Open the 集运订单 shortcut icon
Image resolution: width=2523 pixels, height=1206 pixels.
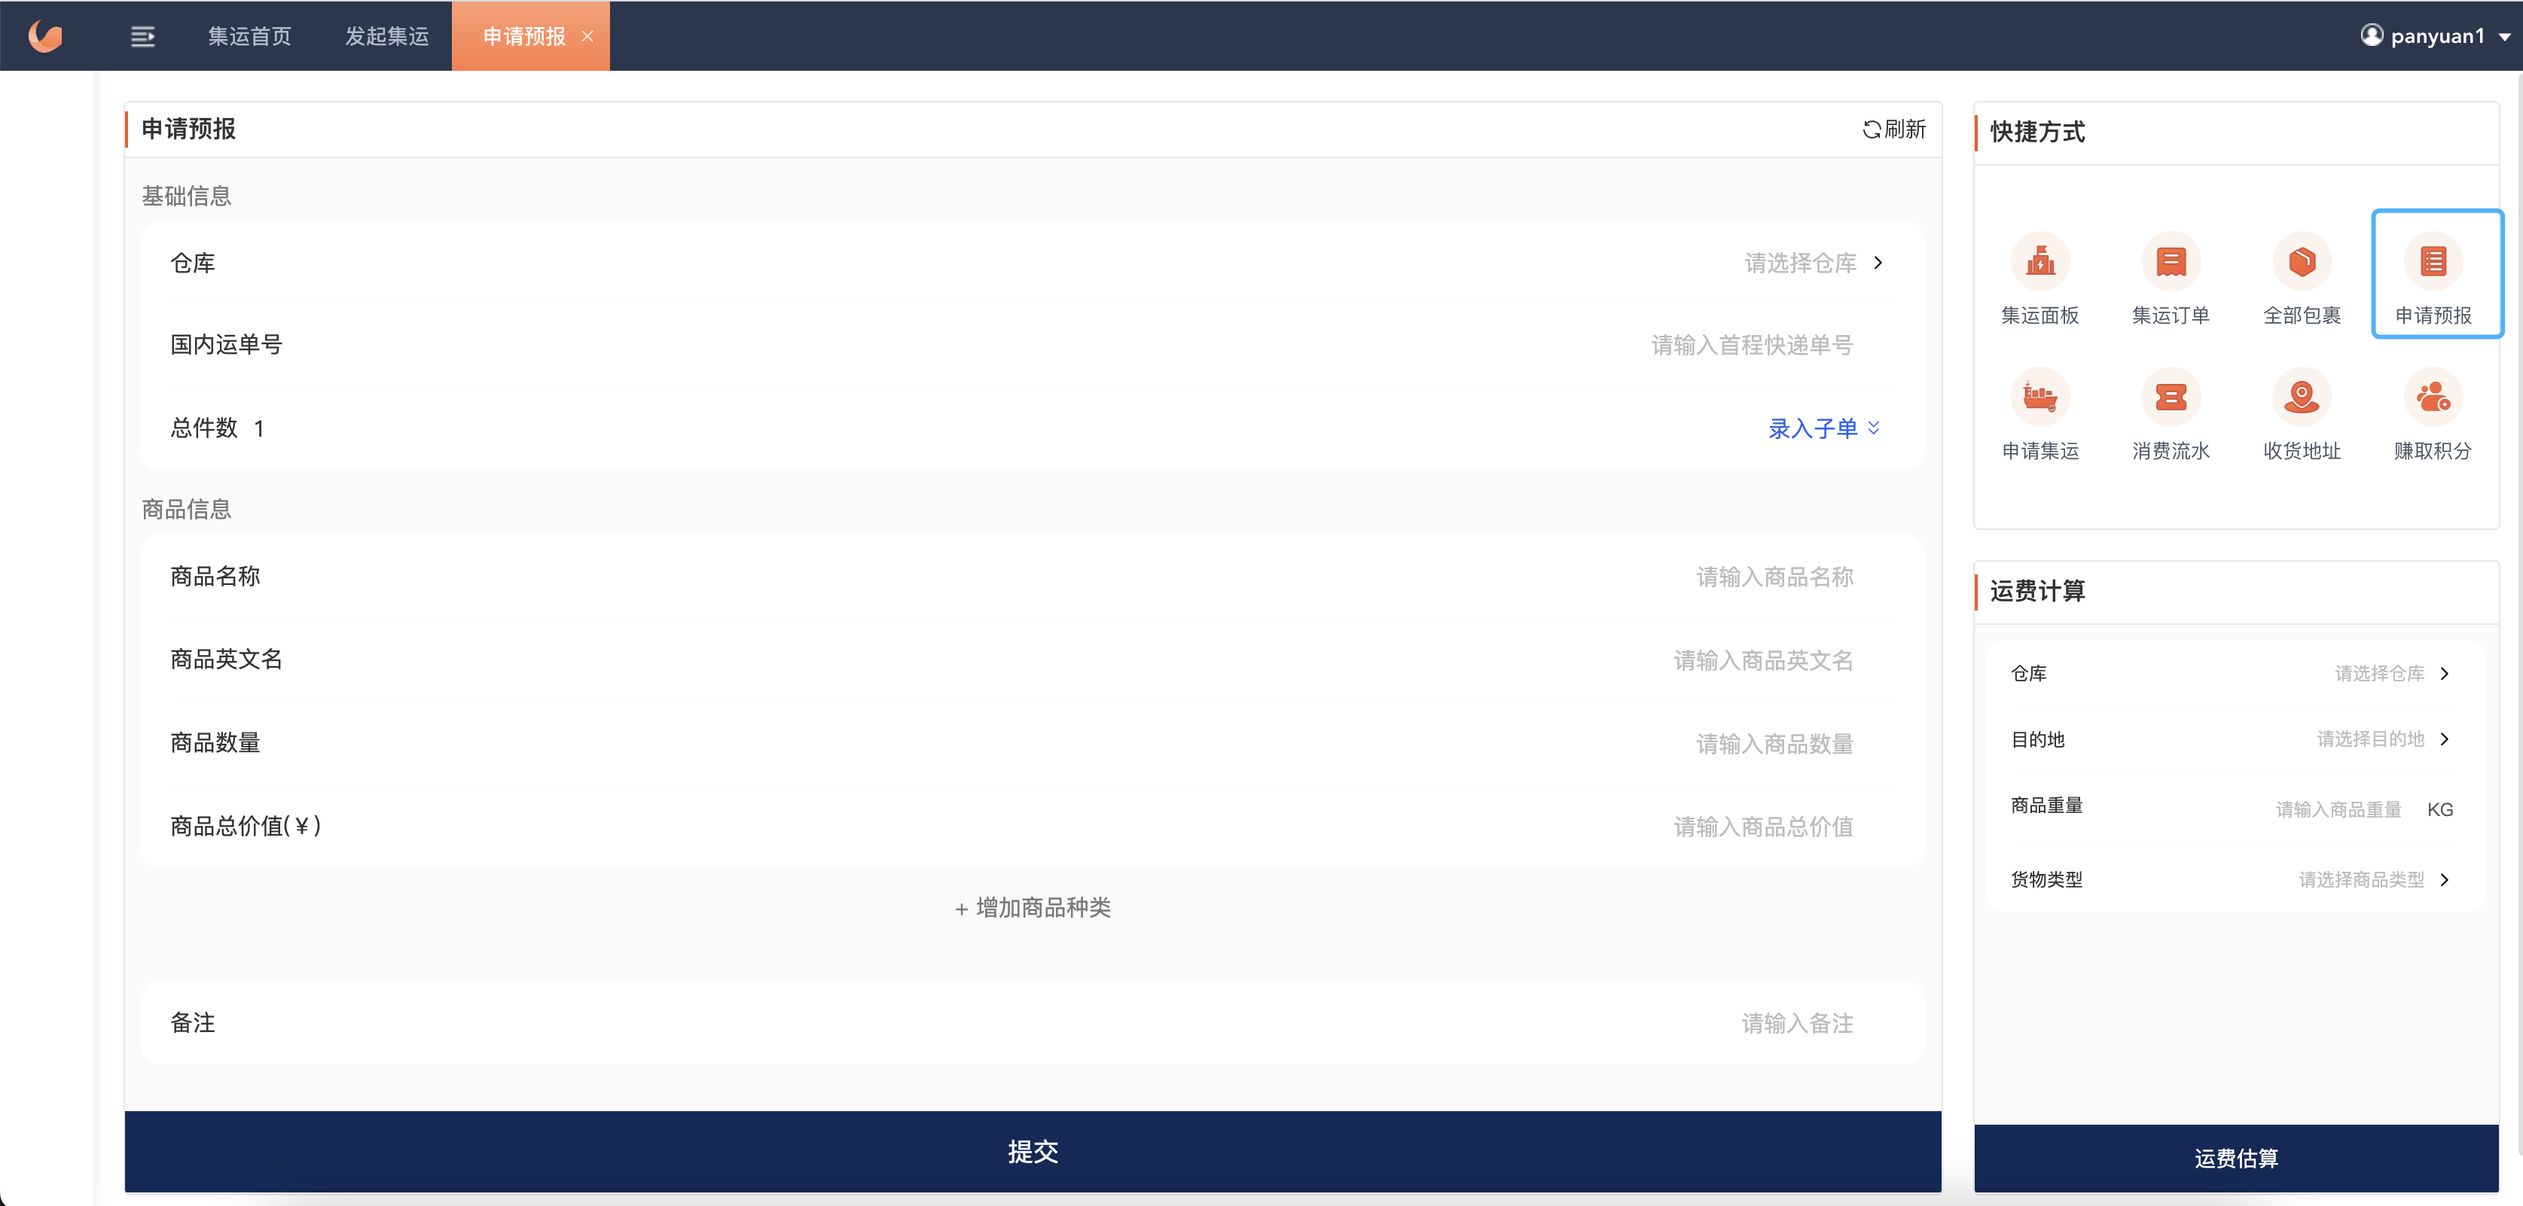[x=2171, y=262]
